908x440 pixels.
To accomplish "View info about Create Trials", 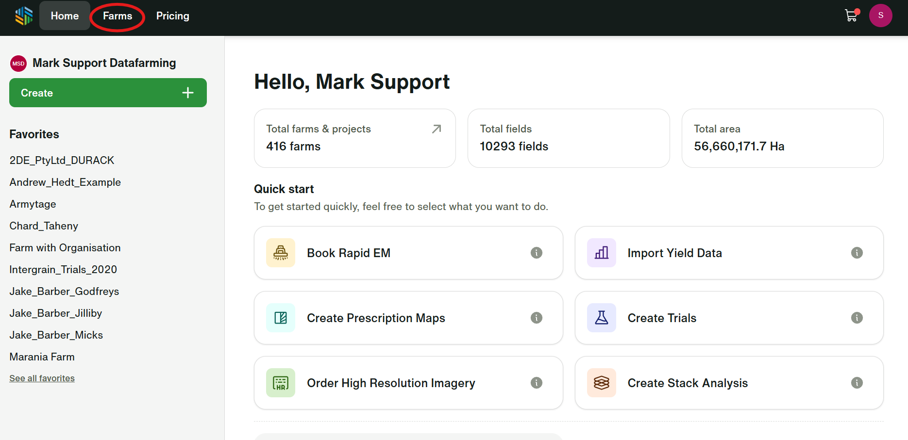I will 857,318.
